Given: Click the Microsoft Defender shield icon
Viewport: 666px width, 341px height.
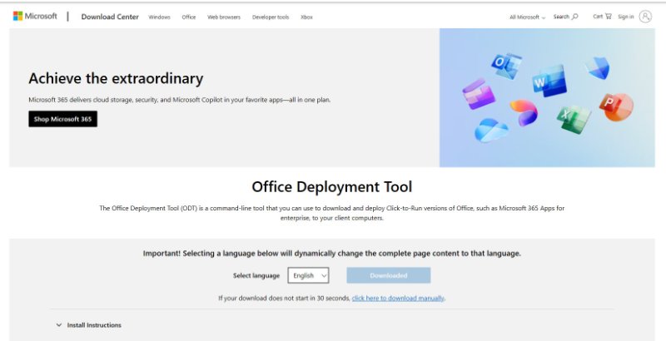Looking at the screenshot, I should 596,67.
